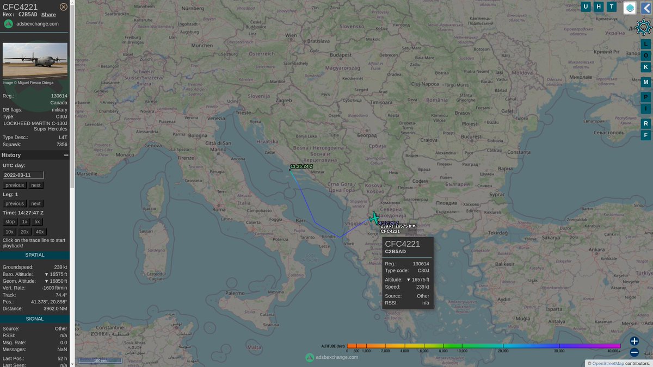This screenshot has height=367, width=653.
Task: Click the Geom. Altitude 16850 ft value
Action: coord(56,281)
